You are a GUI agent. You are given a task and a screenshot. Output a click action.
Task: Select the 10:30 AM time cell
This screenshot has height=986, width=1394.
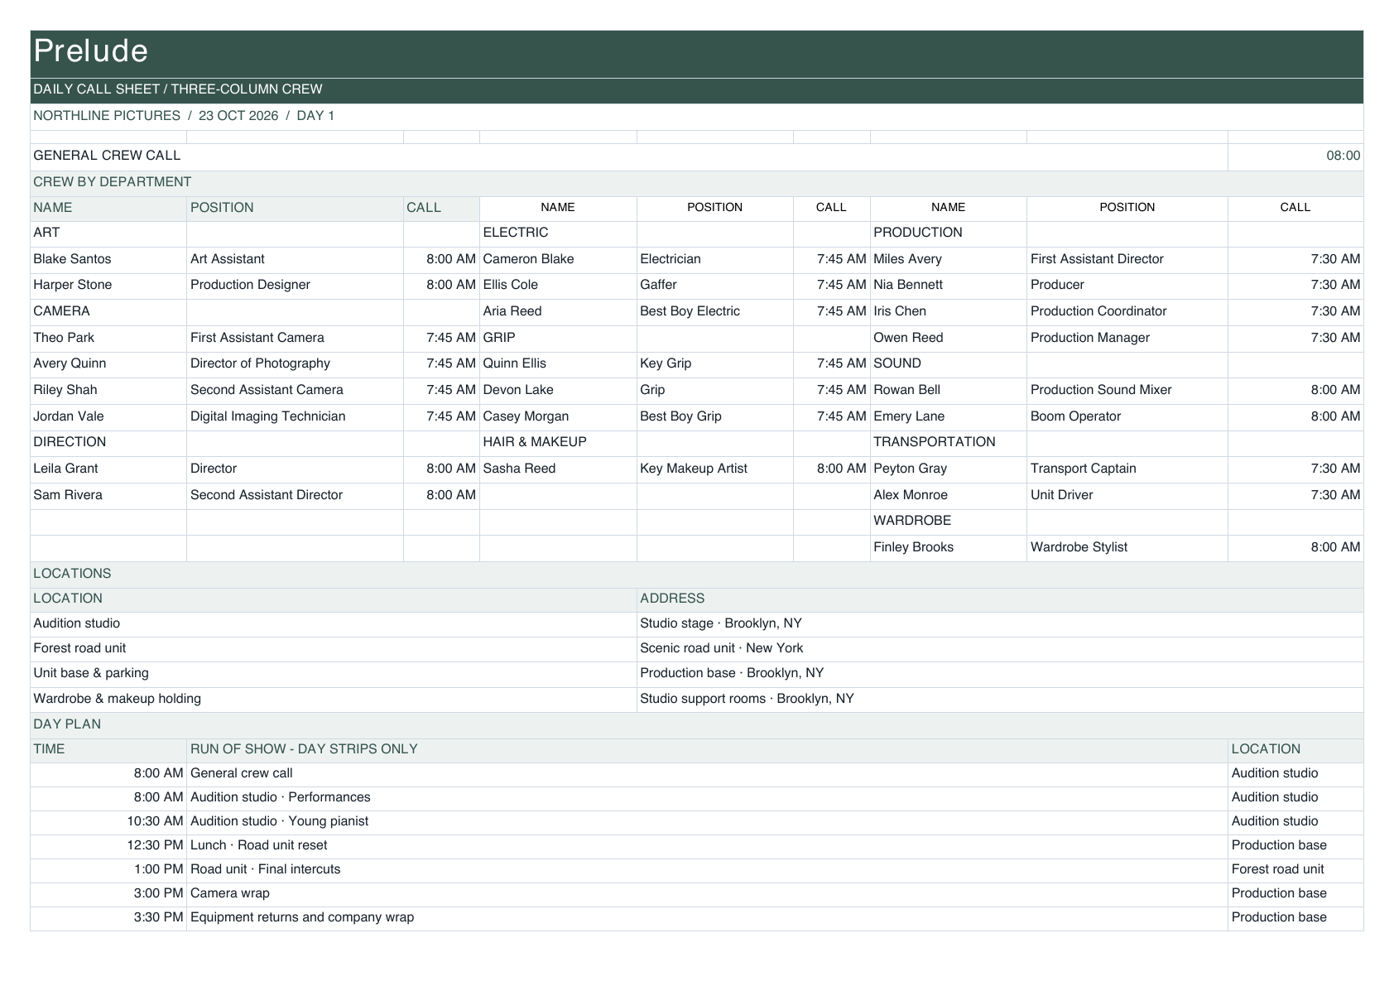108,821
